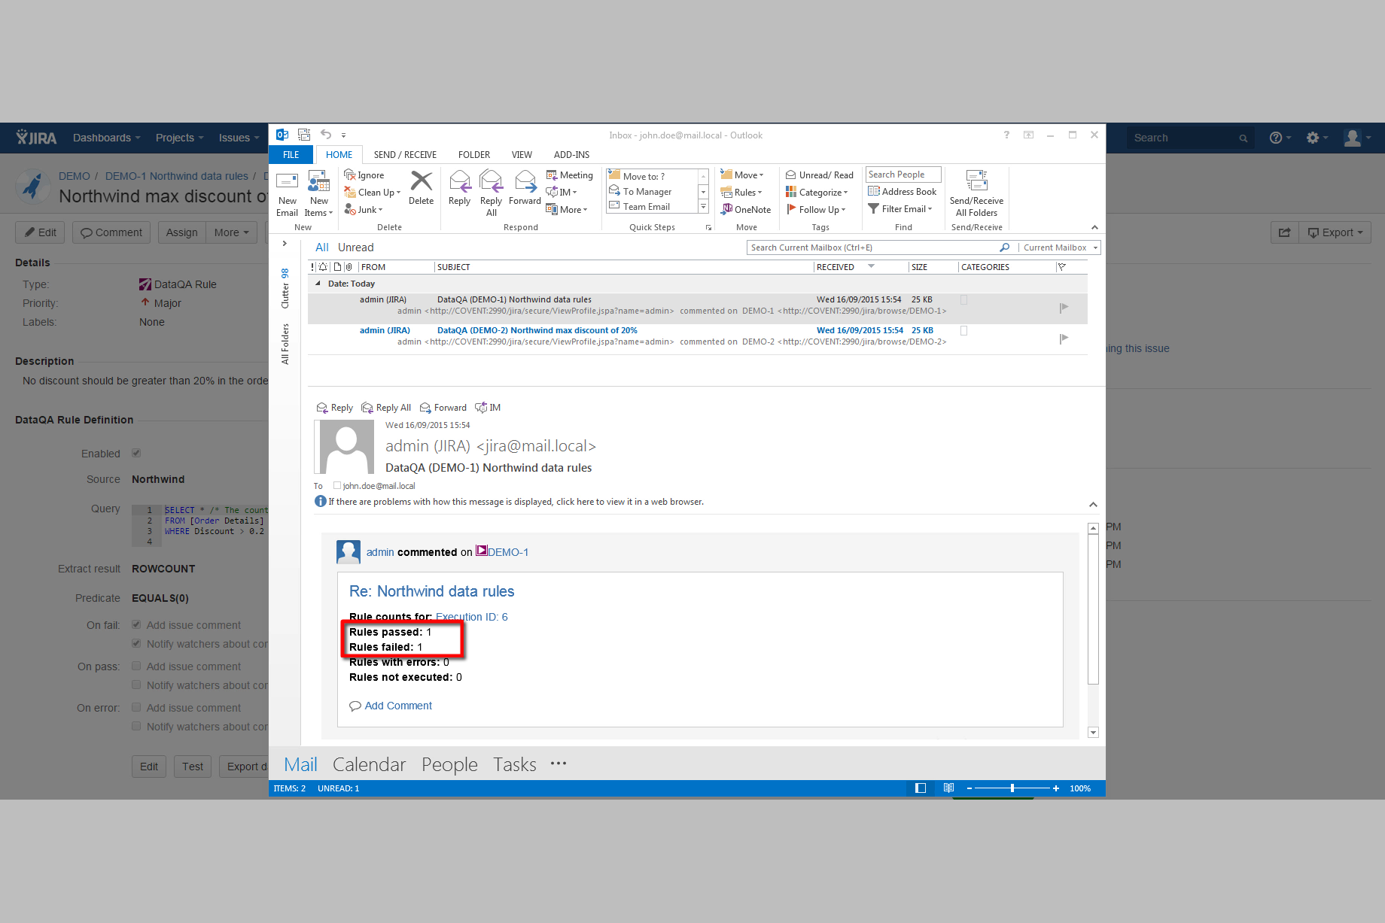Screen dimensions: 1385x923
Task: Click category box of DEMO-1 email
Action: [x=963, y=299]
